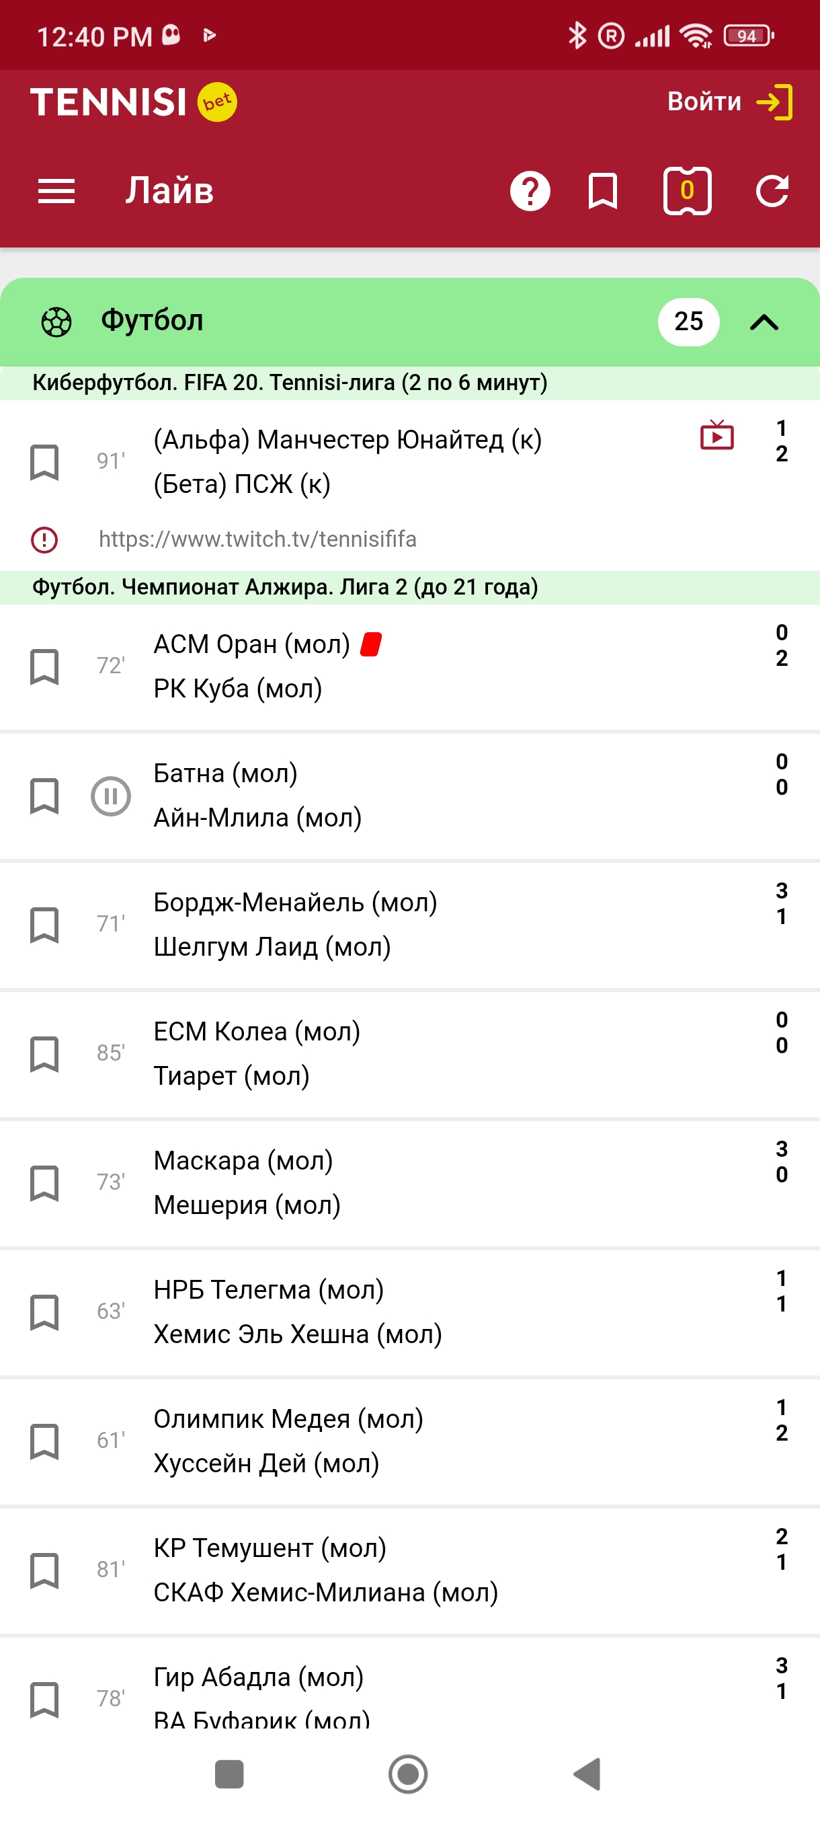820x1824 pixels.
Task: Open the Лайв section title
Action: click(x=169, y=191)
